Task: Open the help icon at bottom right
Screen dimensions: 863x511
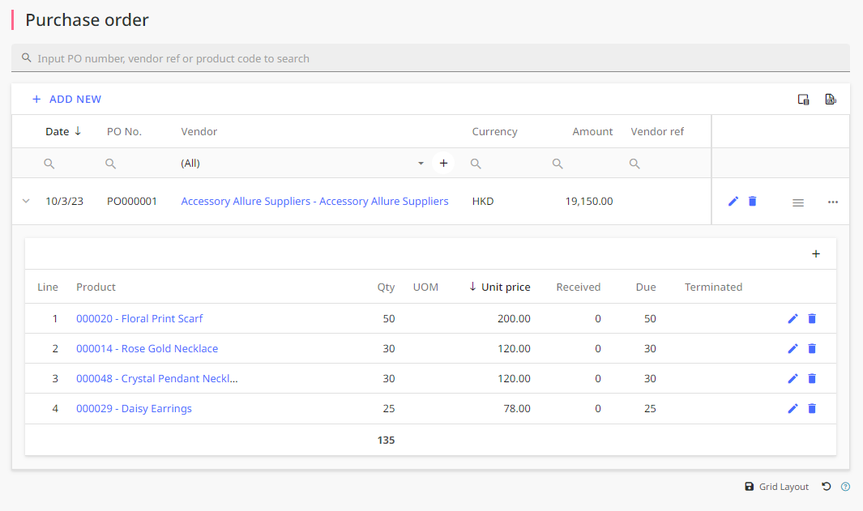Action: (845, 486)
